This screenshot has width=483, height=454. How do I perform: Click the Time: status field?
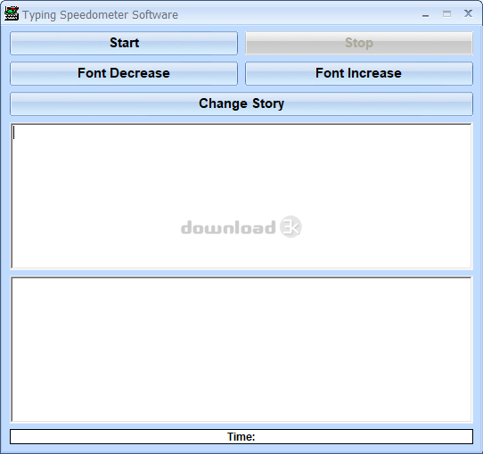[x=241, y=436]
